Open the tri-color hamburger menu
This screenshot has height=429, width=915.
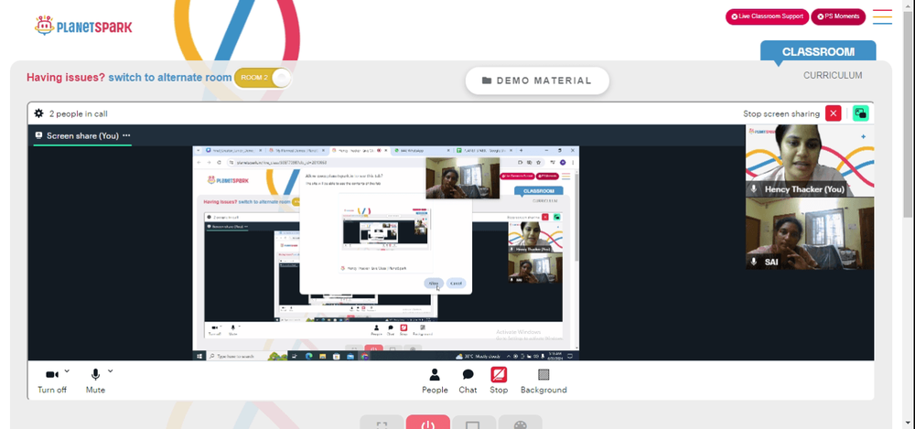click(x=882, y=16)
